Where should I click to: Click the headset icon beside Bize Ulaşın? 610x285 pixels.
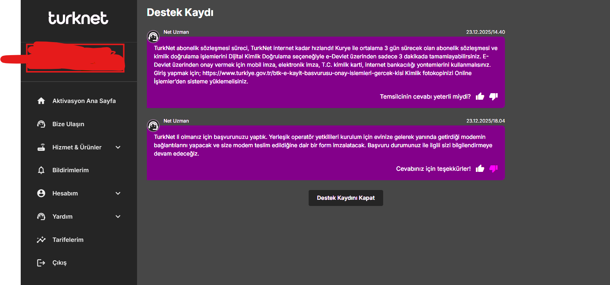pyautogui.click(x=41, y=124)
